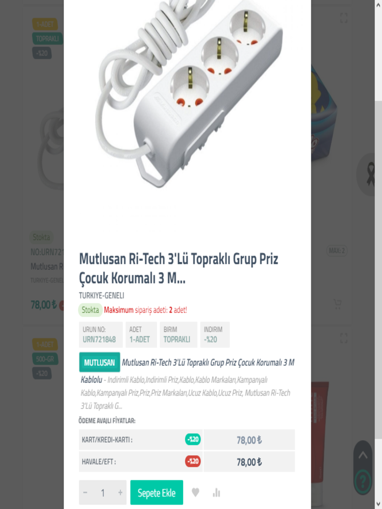
Task: Click background product add-to-cart icon
Action: (x=337, y=304)
